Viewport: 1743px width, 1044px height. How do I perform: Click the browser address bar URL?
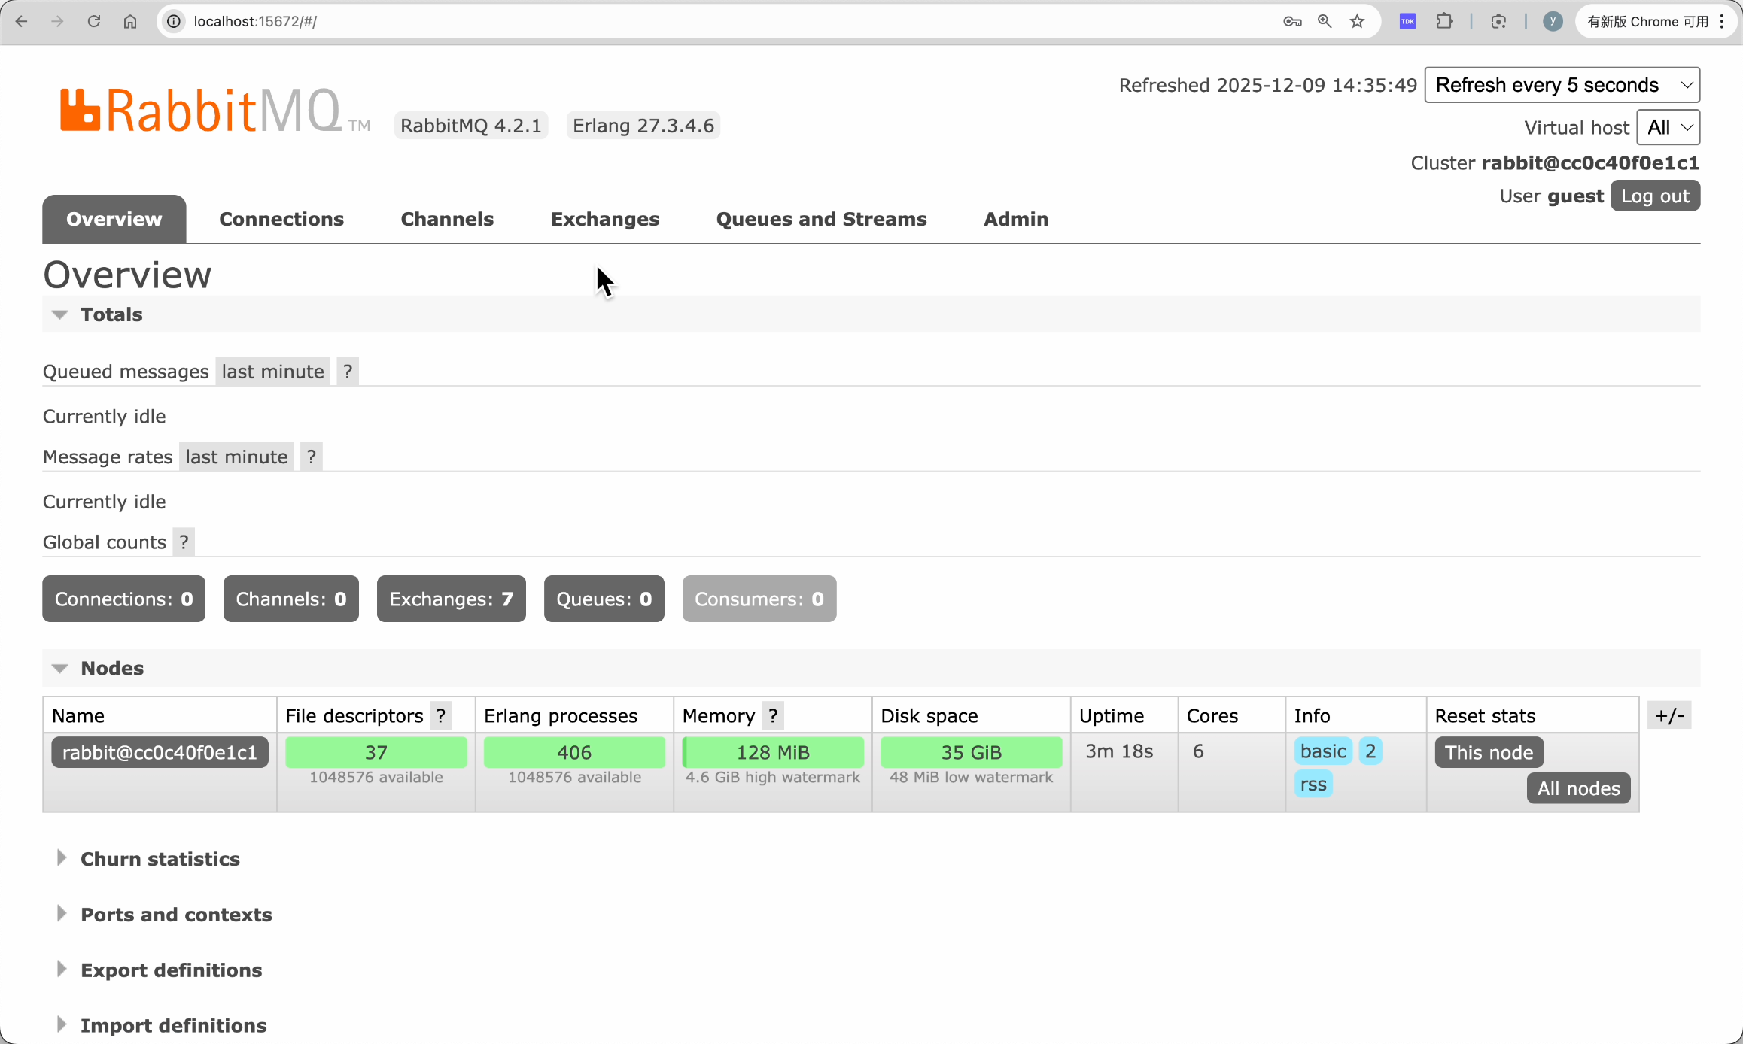tap(256, 21)
